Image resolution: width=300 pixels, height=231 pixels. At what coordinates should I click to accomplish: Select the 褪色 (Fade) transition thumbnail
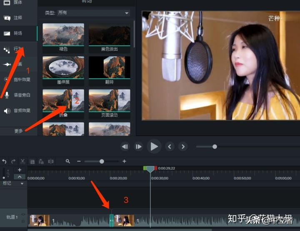pos(63,35)
